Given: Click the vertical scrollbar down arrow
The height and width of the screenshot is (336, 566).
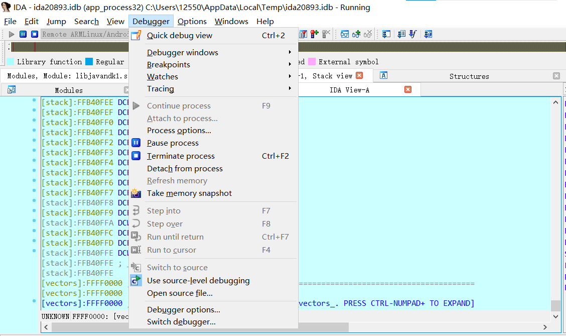Looking at the screenshot, I should (x=555, y=316).
